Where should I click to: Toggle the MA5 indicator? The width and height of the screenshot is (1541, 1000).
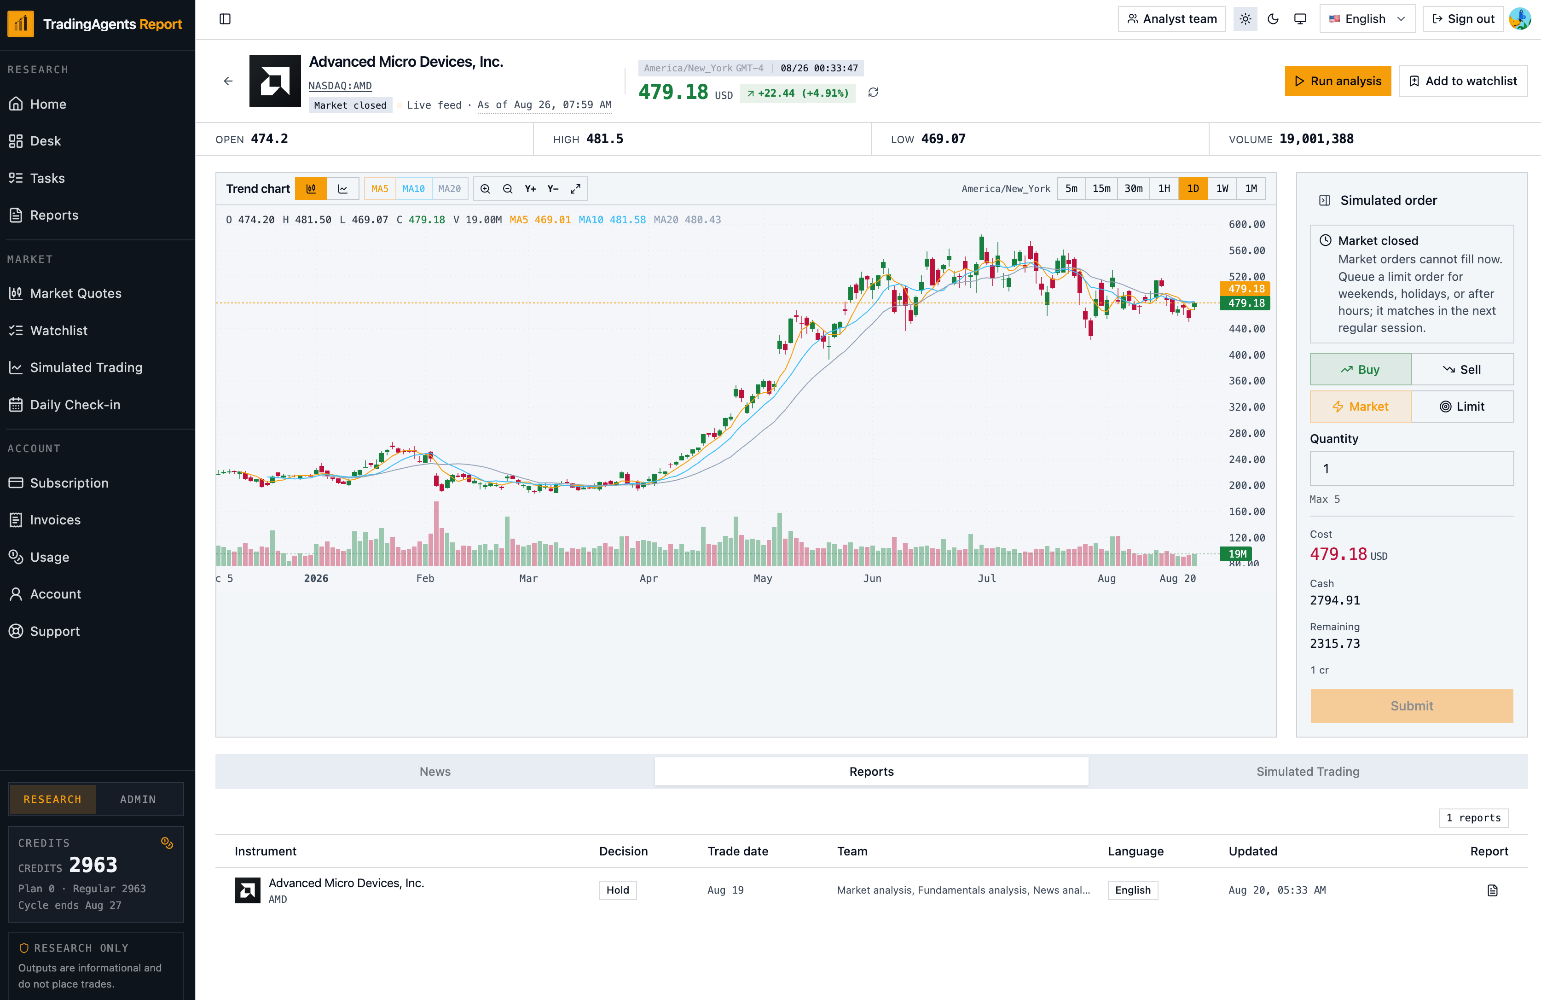tap(379, 188)
